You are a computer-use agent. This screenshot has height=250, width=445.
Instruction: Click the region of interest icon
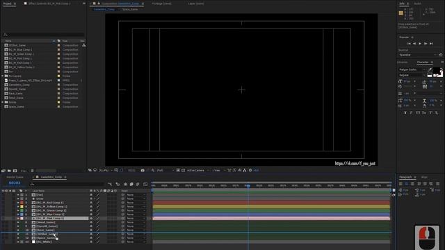(x=178, y=170)
